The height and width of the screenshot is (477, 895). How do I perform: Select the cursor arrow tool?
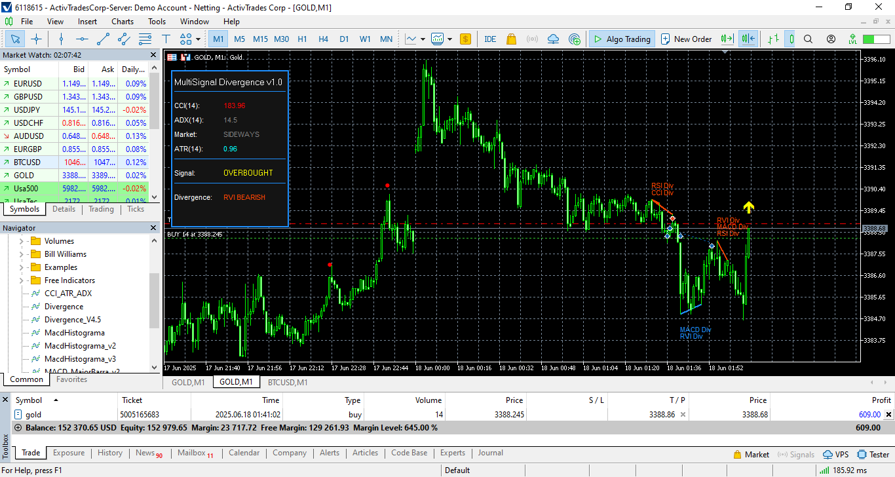(x=16, y=39)
